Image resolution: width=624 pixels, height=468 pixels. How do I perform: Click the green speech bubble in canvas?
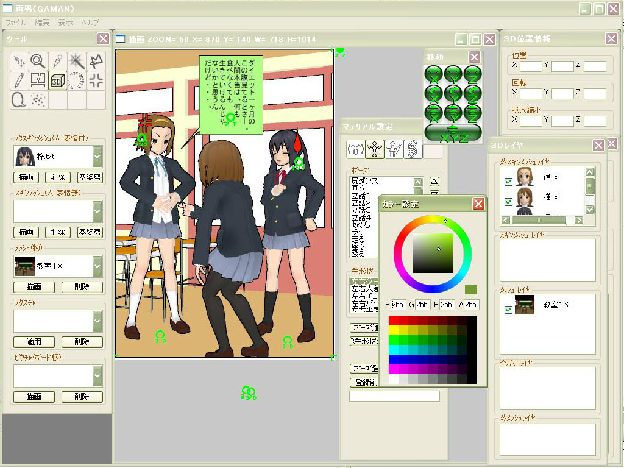click(x=231, y=94)
